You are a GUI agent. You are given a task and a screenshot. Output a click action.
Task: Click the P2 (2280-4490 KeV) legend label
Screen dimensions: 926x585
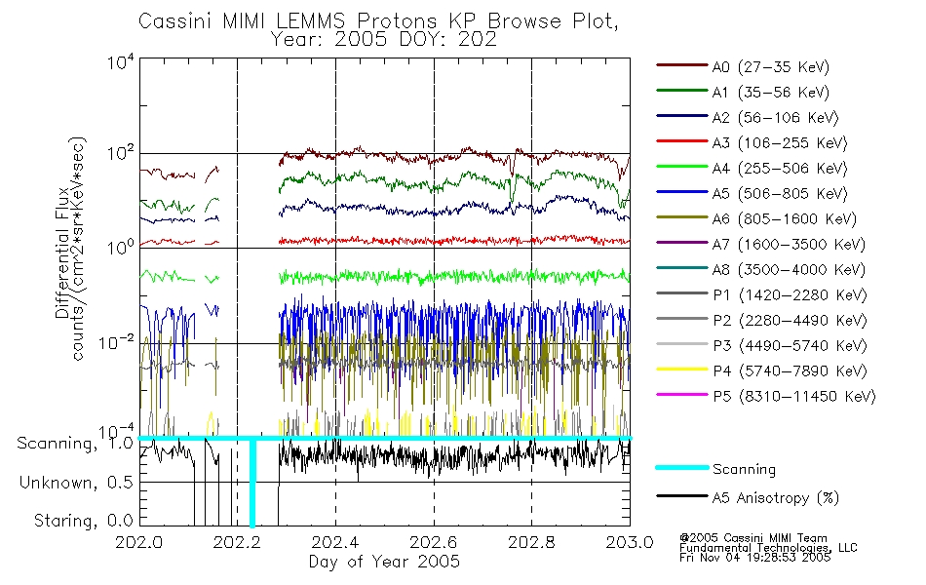(x=790, y=321)
